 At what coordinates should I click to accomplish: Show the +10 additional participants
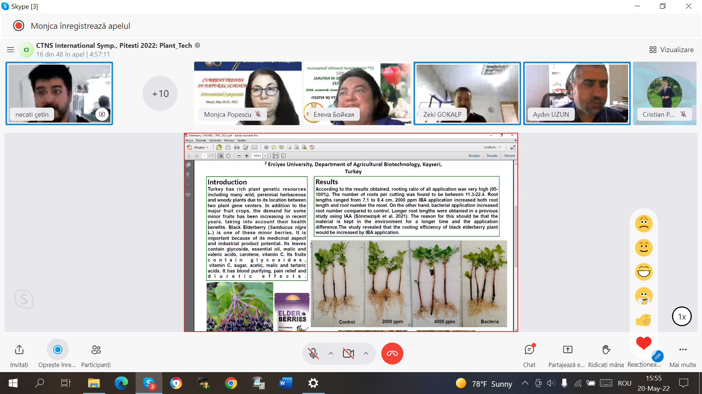160,93
